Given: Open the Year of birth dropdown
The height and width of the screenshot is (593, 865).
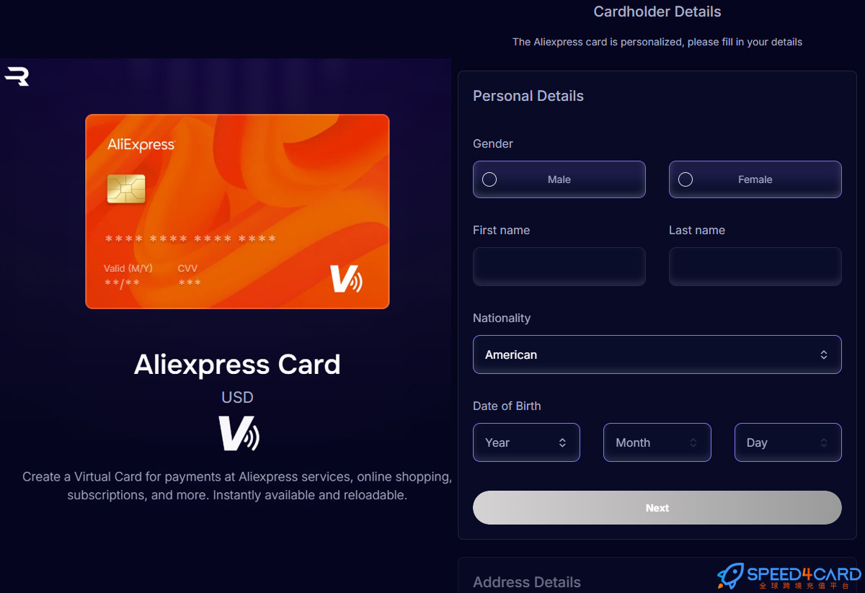Looking at the screenshot, I should coord(526,442).
